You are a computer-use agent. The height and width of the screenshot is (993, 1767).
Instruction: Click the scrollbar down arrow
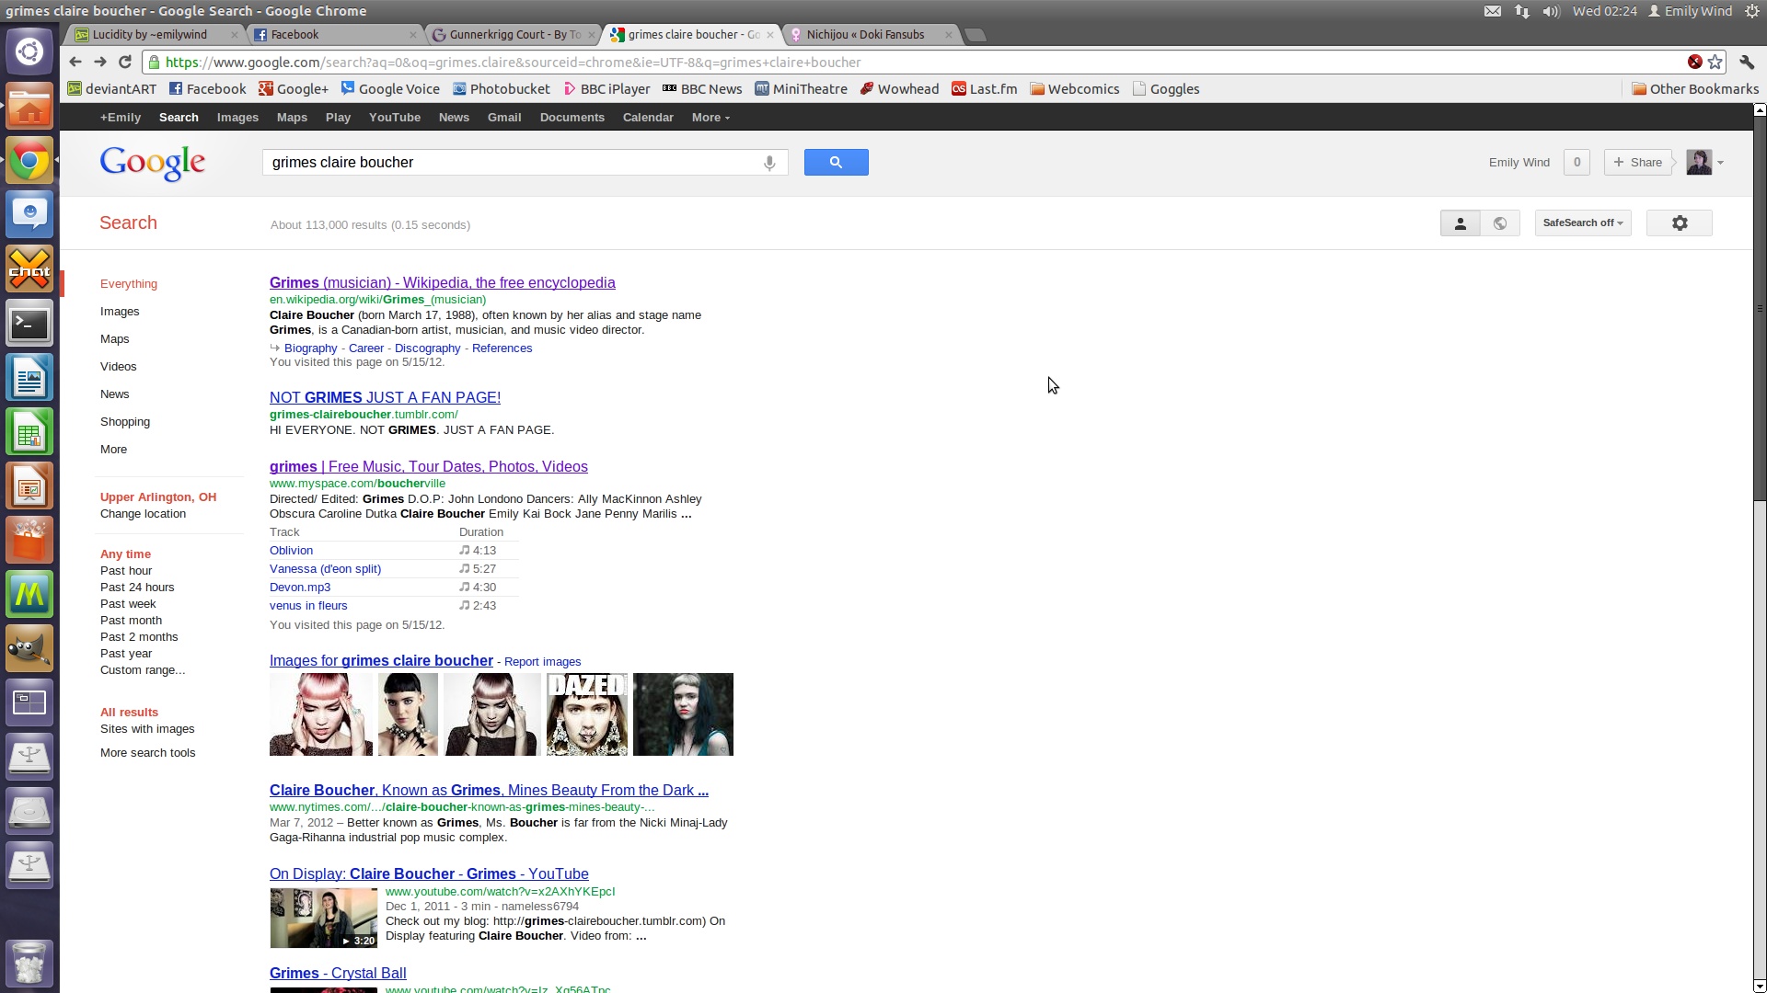click(x=1760, y=987)
